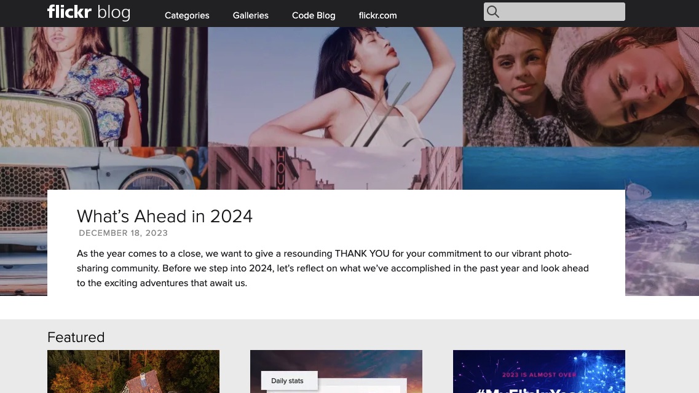Open the Galleries menu

tap(250, 15)
